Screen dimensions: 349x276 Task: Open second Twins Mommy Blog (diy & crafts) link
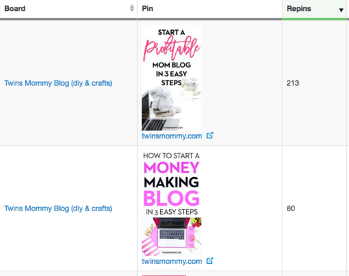58,209
